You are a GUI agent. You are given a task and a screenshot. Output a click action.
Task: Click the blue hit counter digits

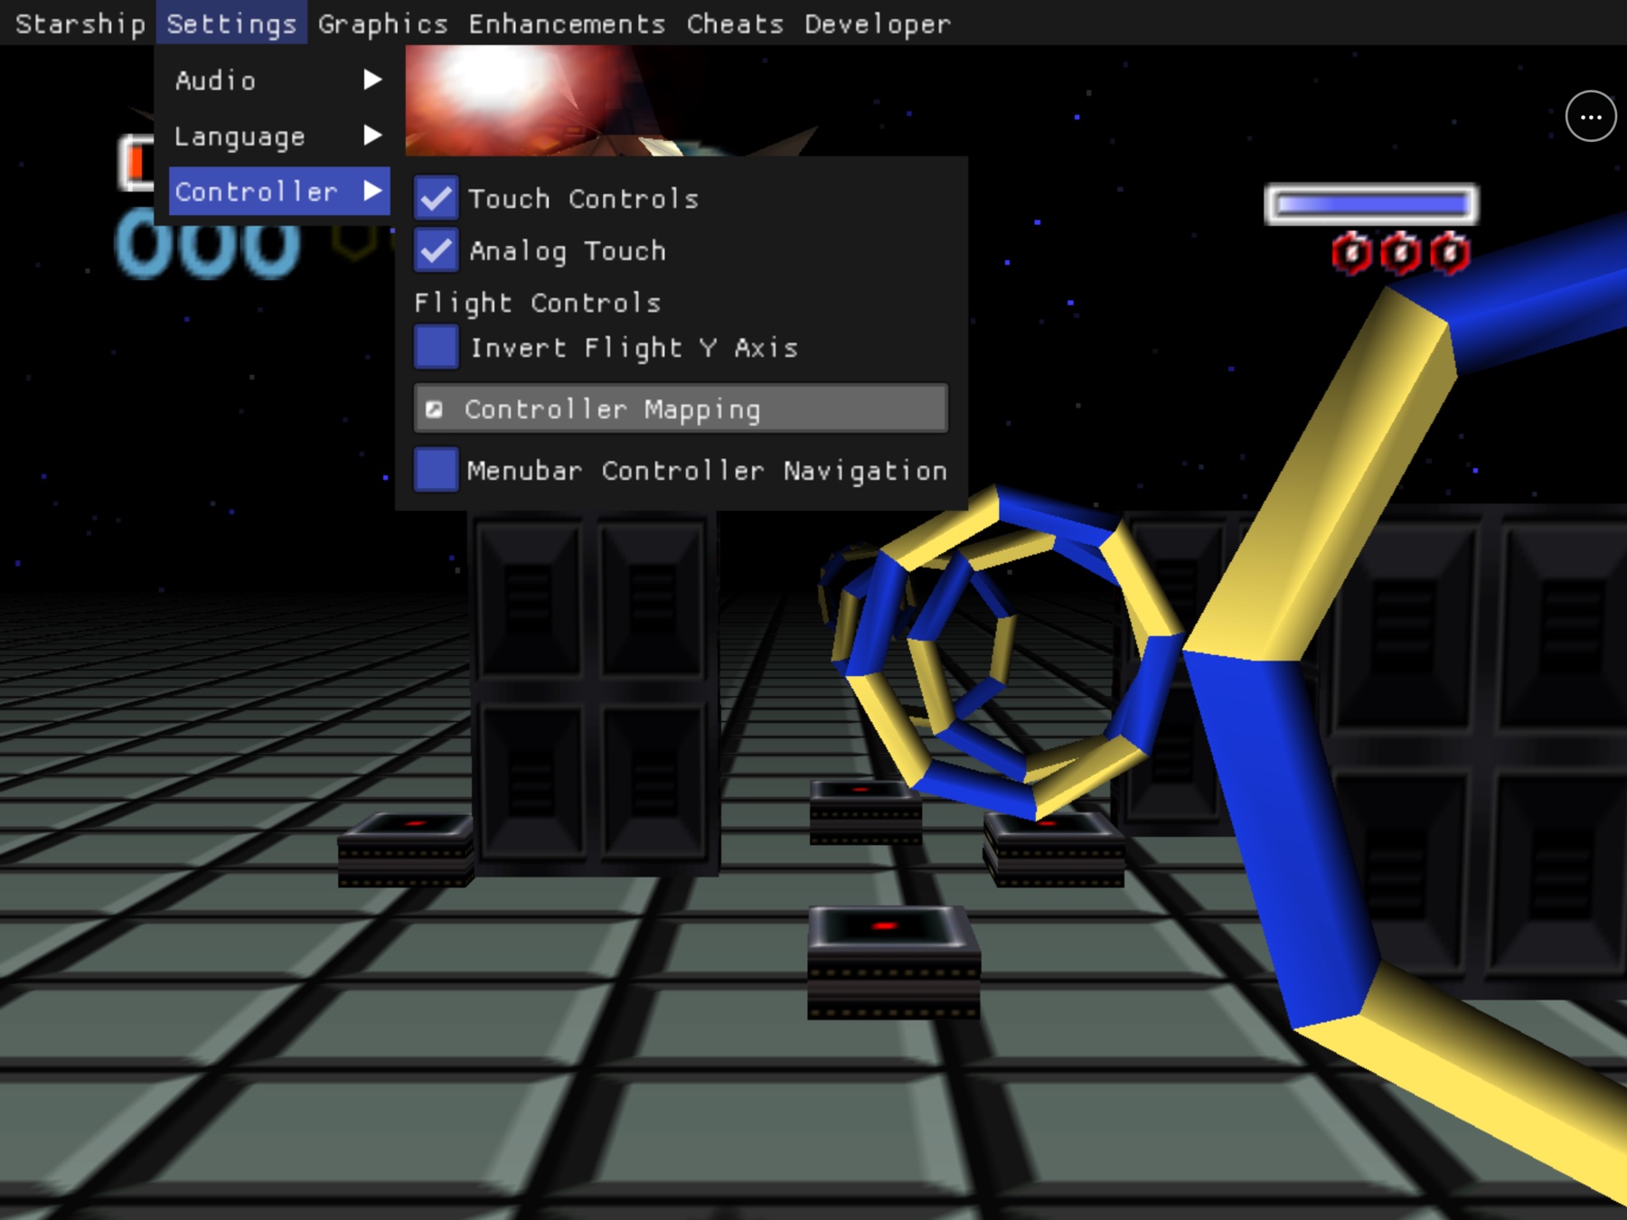[x=208, y=242]
